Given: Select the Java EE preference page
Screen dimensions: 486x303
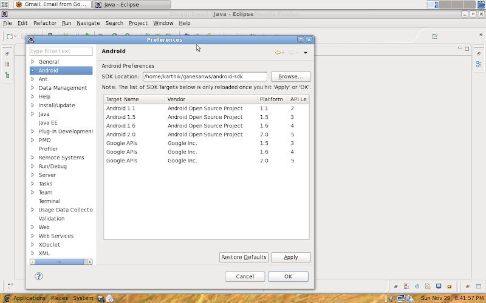Looking at the screenshot, I should click(48, 123).
